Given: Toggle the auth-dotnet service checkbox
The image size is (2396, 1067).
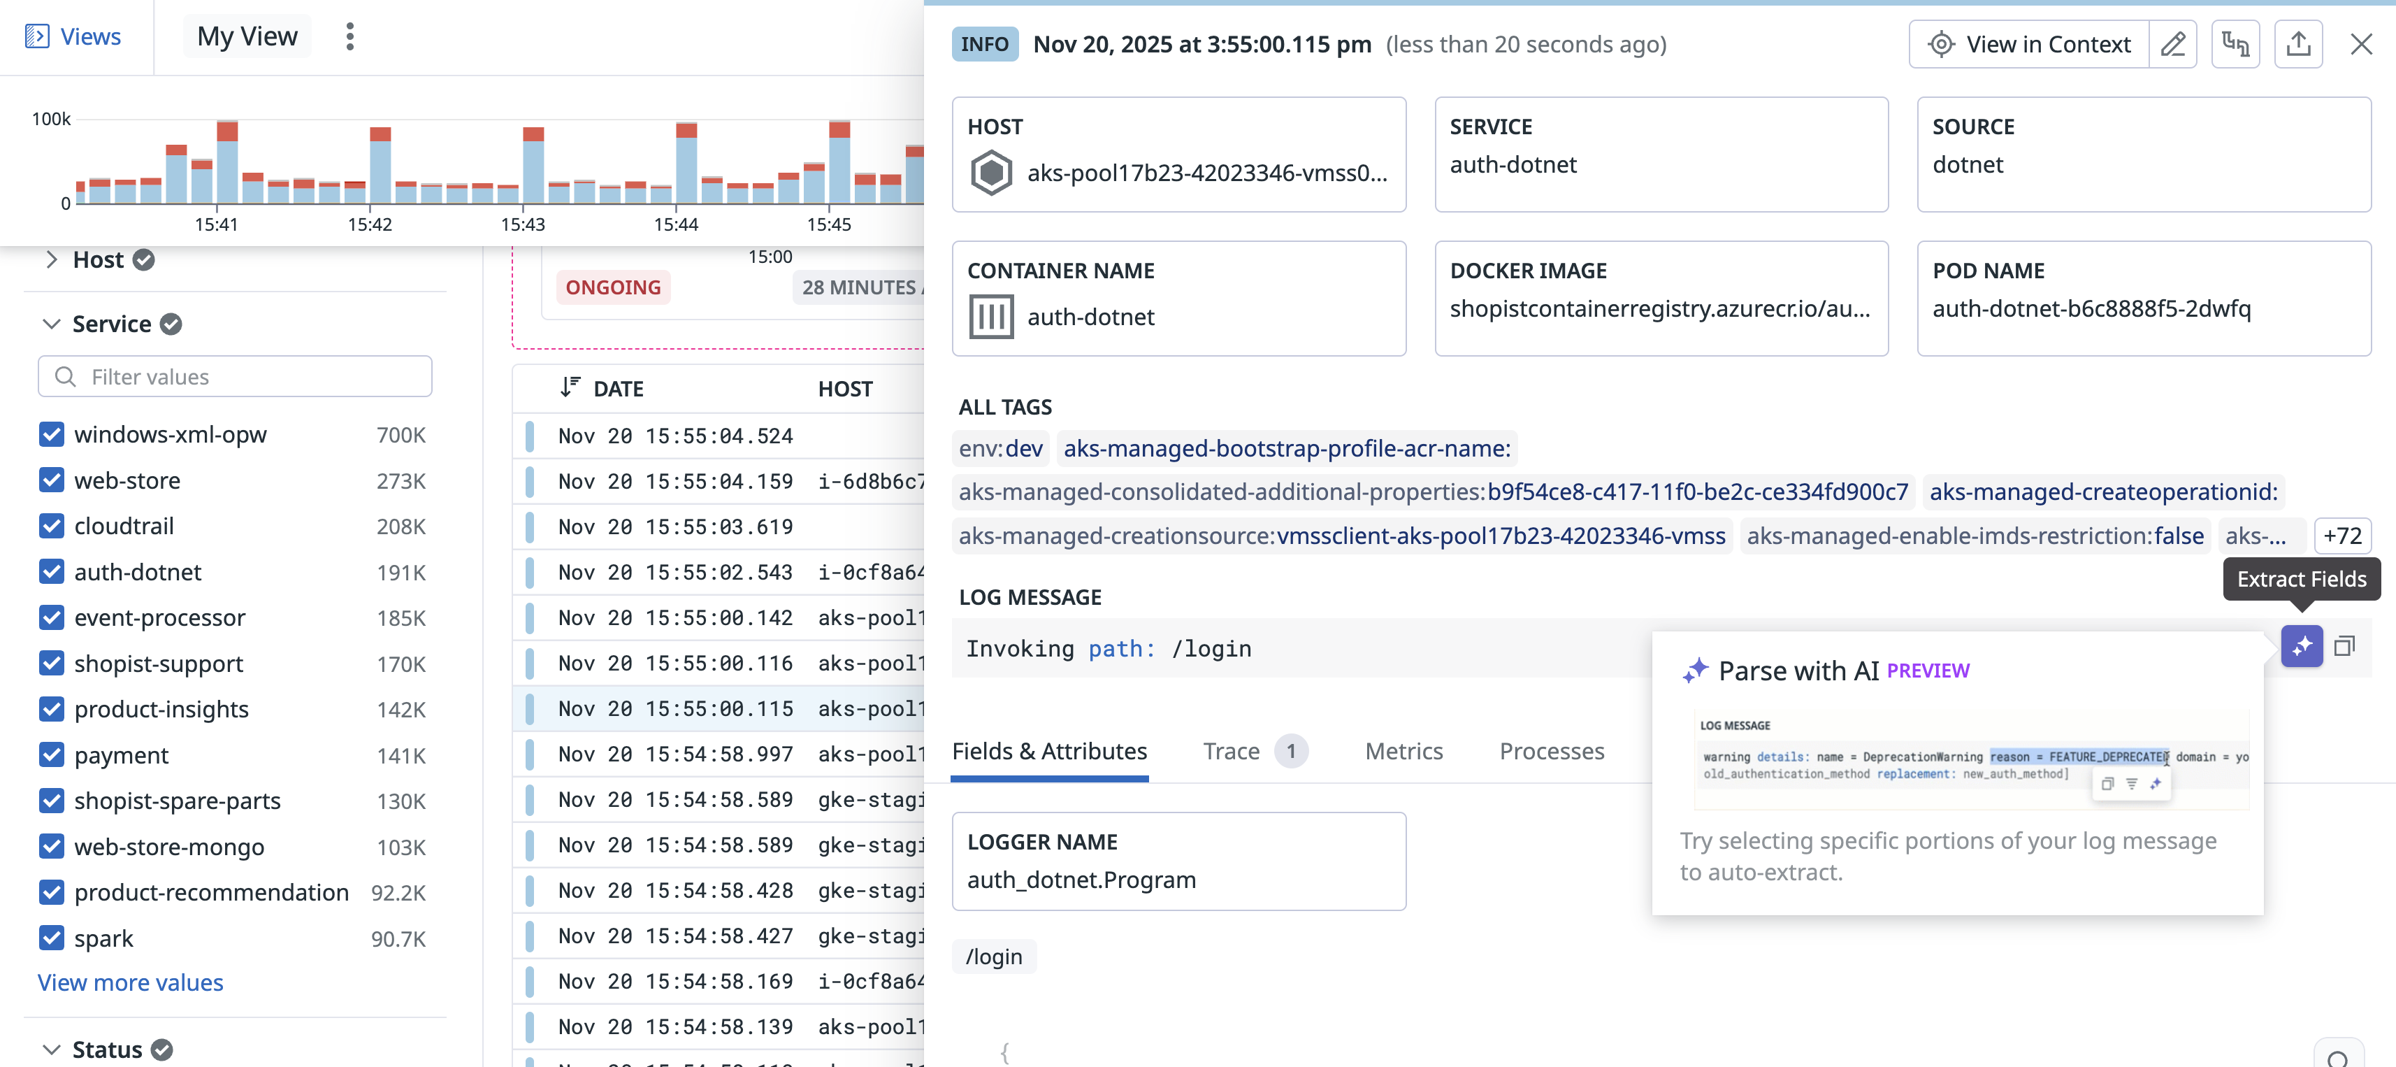Looking at the screenshot, I should [x=52, y=572].
